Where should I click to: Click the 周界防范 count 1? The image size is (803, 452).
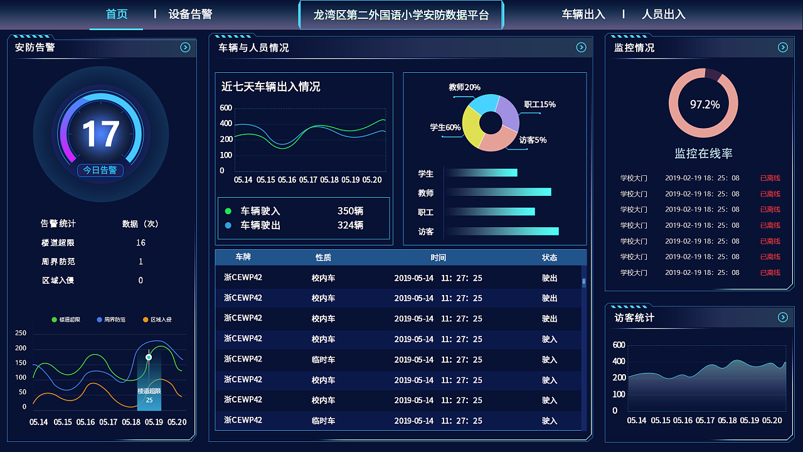141,261
